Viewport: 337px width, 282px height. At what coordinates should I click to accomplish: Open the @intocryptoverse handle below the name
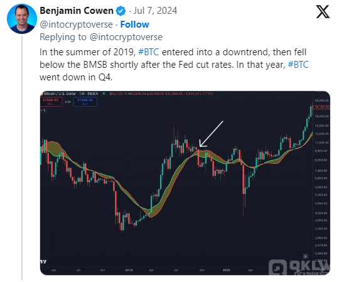point(77,24)
